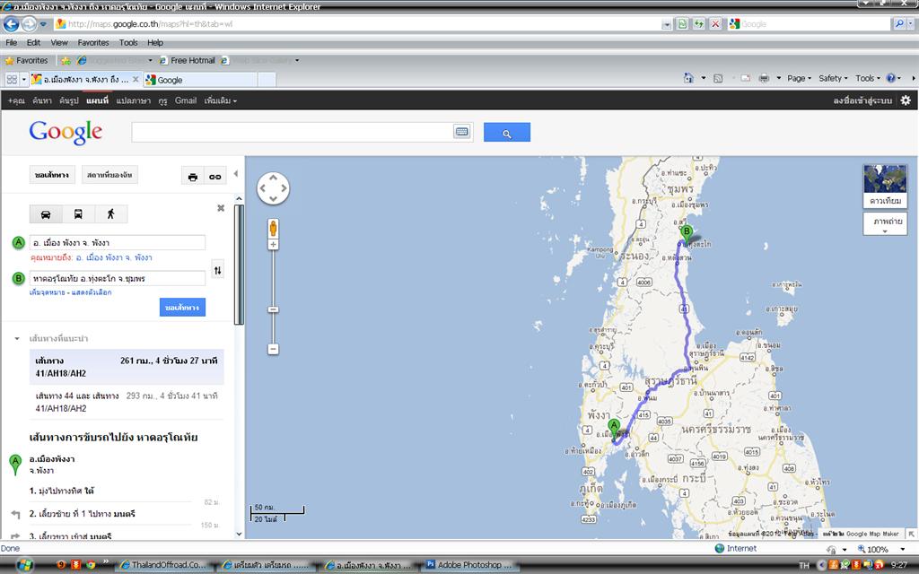The image size is (919, 574).
Task: Close the directions input form
Action: [x=221, y=208]
